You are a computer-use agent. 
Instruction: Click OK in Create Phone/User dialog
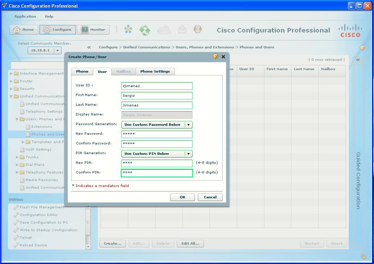point(183,197)
